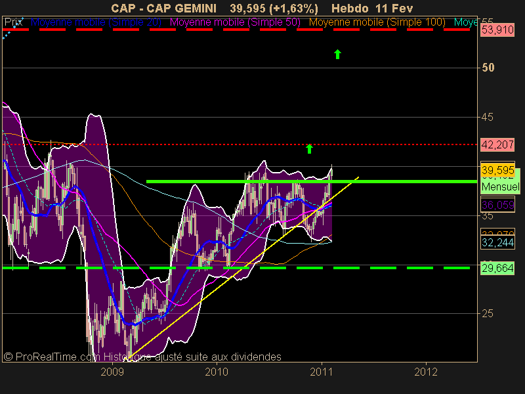This screenshot has height=394, width=525.
Task: Click the current price label 39,595
Action: click(497, 170)
